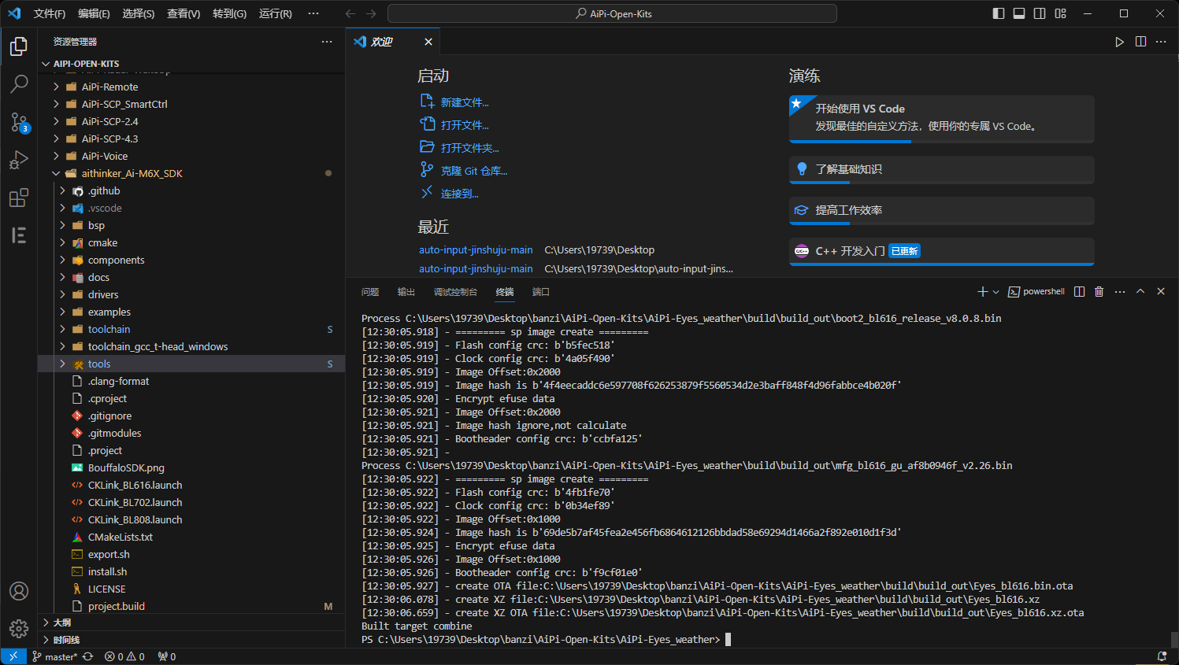Viewport: 1179px width, 665px height.
Task: Click the AiPi-Open-Kits command center search box
Action: click(x=613, y=13)
